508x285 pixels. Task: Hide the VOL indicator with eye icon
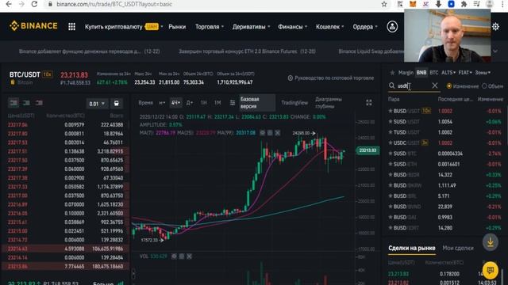pyautogui.click(x=174, y=256)
